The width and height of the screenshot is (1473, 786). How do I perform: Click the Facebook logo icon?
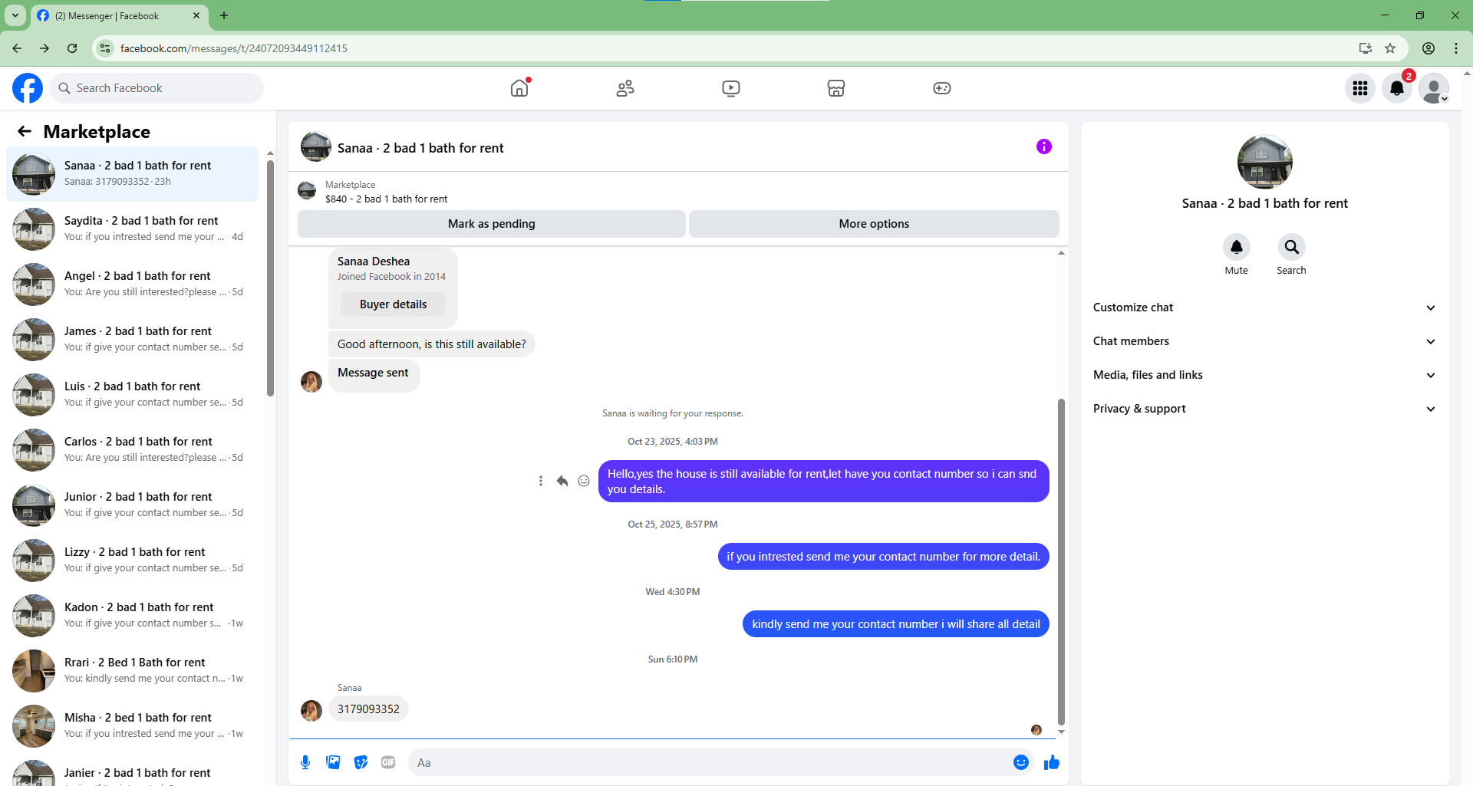(28, 88)
